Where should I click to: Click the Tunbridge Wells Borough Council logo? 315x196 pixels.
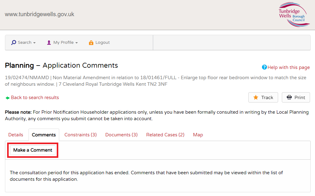pos(294,15)
